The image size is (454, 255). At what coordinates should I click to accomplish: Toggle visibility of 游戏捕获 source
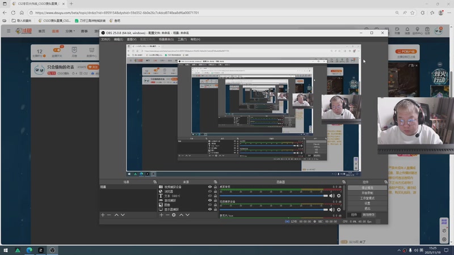coord(210,201)
